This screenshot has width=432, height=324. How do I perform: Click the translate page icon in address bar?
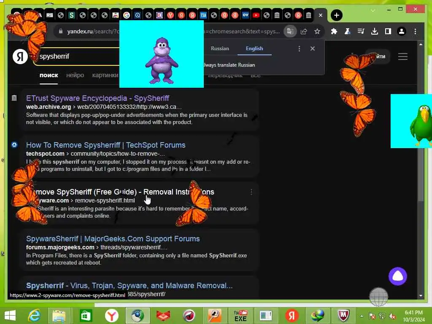click(x=290, y=31)
